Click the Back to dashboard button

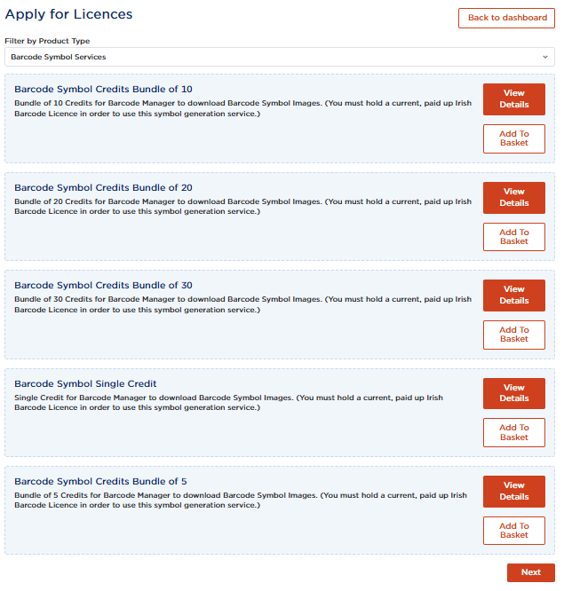coord(506,18)
